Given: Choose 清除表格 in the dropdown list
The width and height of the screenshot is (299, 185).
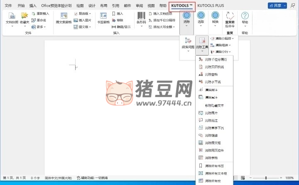Looking at the screenshot, I should click(x=211, y=158).
